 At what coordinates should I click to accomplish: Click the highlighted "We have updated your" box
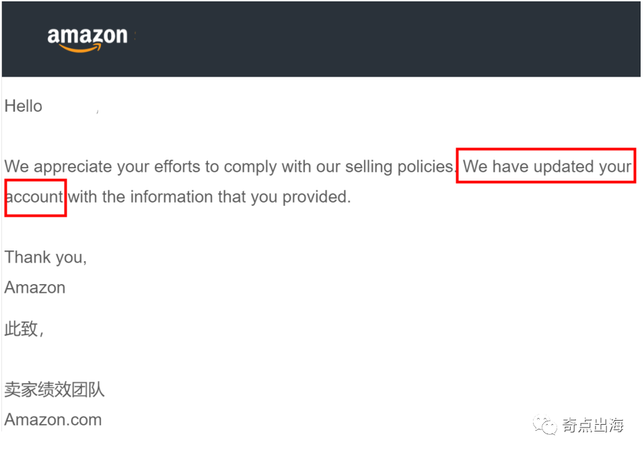pyautogui.click(x=546, y=166)
